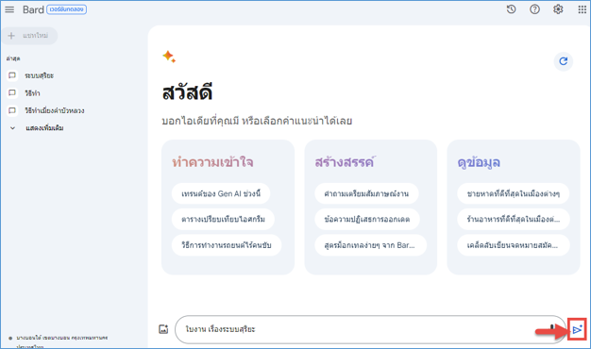Screen dimensions: 591x349
Task: Start a new chat with แชทใหม่
Action: 29,36
